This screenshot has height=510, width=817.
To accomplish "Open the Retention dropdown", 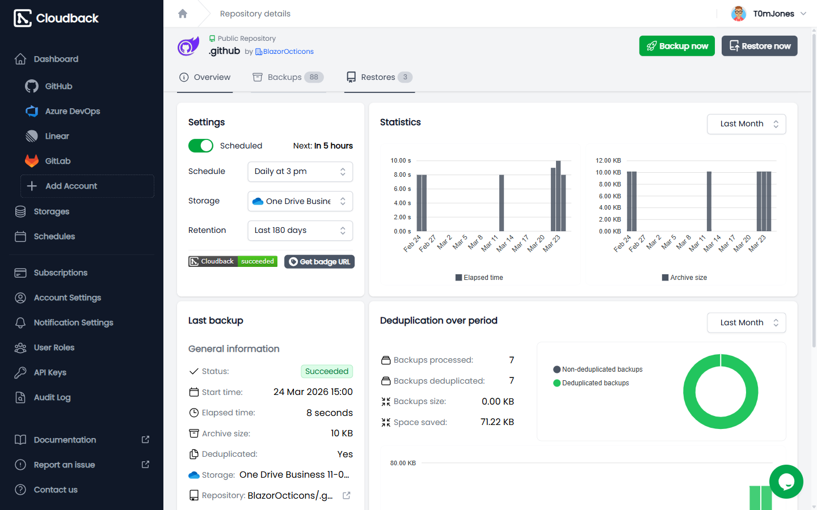I will pos(300,231).
